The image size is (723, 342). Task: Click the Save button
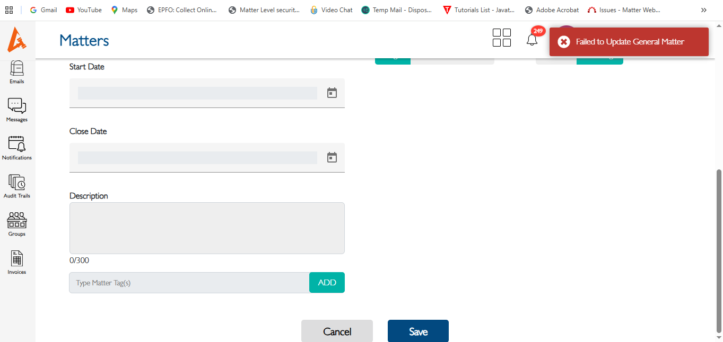point(418,331)
